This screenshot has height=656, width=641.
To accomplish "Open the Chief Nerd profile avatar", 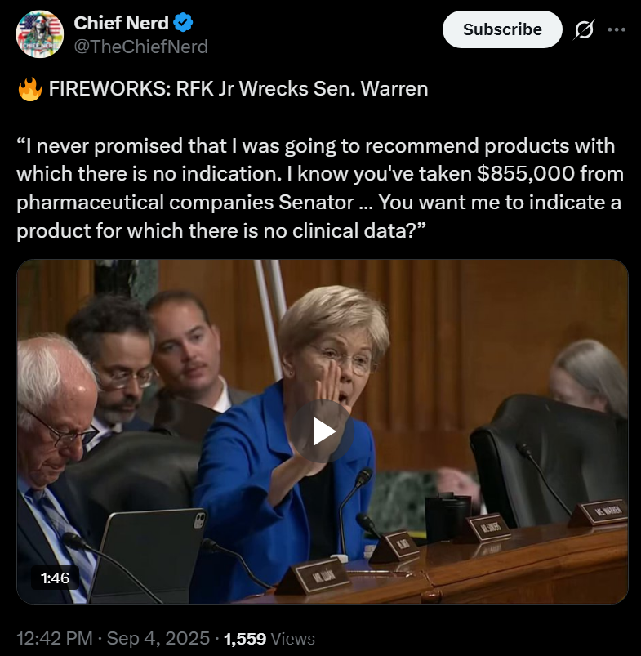I will click(x=40, y=33).
